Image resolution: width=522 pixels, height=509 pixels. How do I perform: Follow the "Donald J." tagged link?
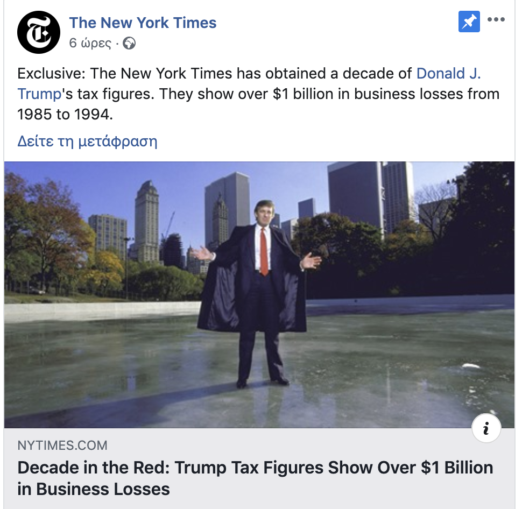point(448,73)
